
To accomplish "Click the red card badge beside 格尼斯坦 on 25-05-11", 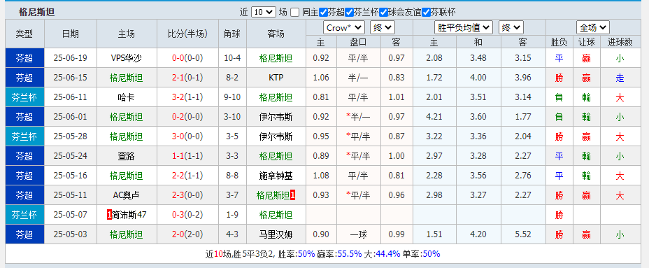I will pyautogui.click(x=292, y=195).
